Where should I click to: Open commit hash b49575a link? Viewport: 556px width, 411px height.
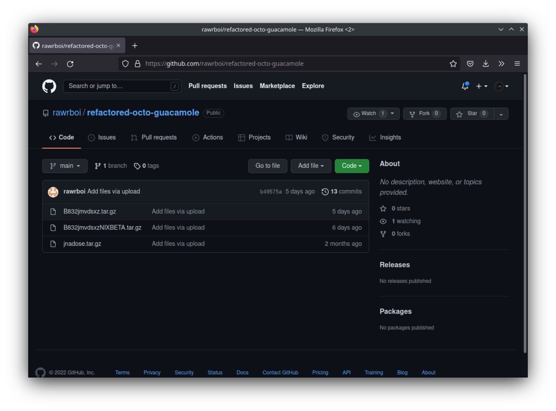click(271, 192)
